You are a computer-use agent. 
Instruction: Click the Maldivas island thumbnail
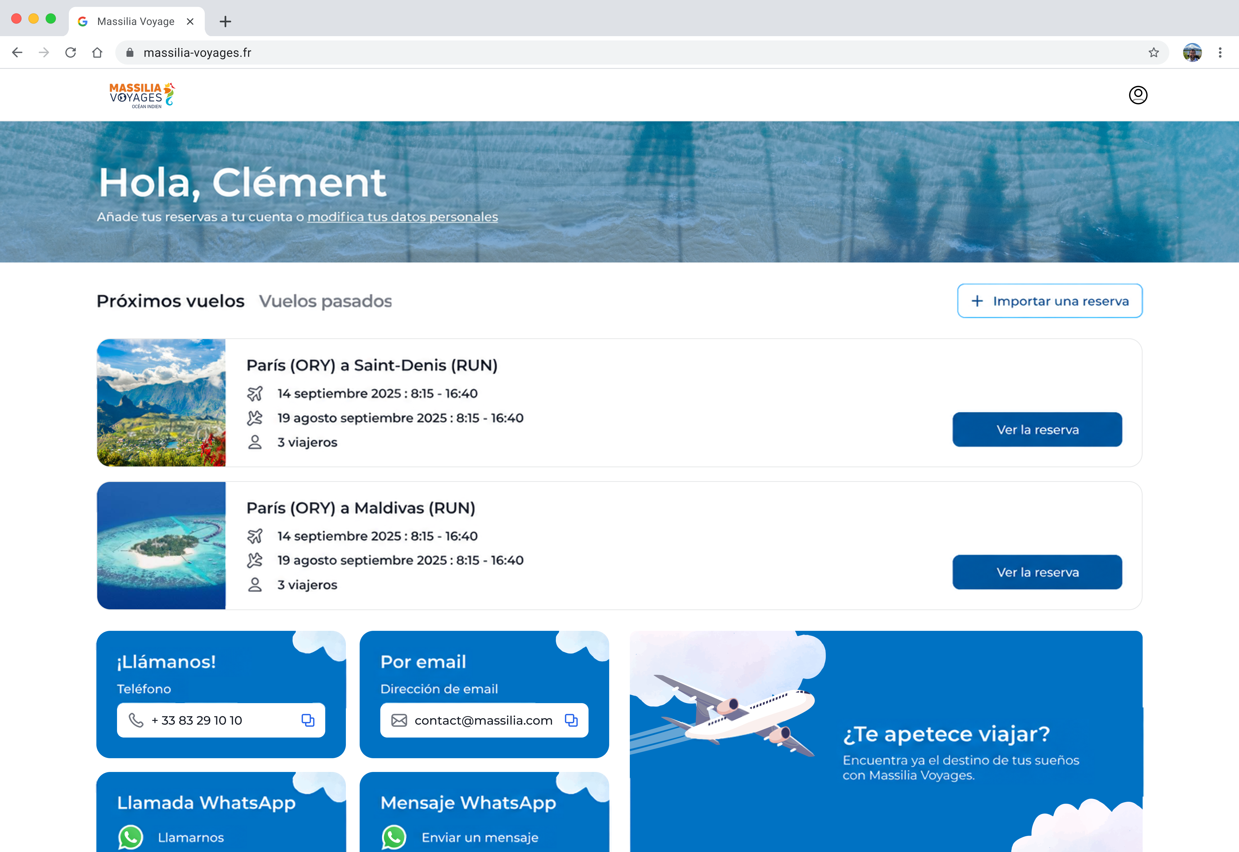click(x=161, y=546)
